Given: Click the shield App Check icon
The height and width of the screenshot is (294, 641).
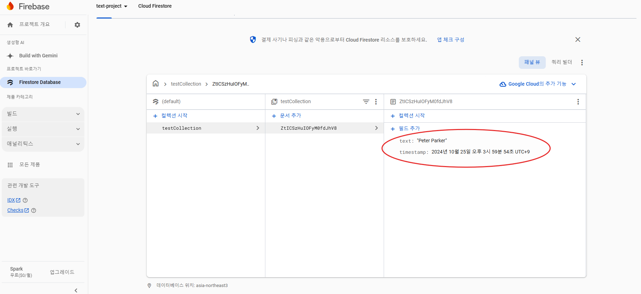Looking at the screenshot, I should [x=253, y=40].
